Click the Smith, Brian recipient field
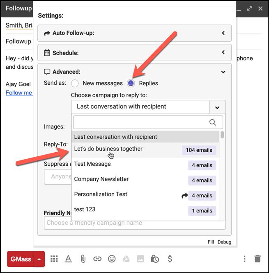 tap(19, 25)
